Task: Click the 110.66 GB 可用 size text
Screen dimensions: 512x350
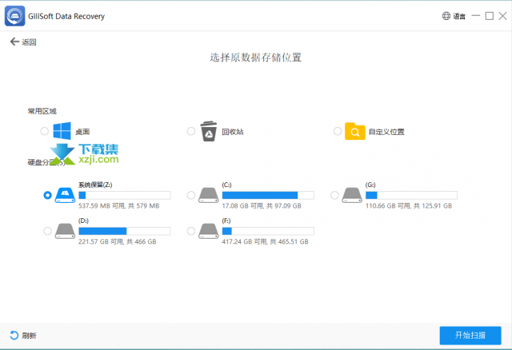Action: point(409,206)
